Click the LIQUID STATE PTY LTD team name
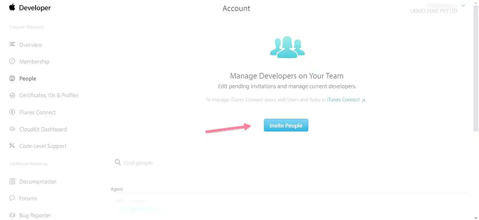479x220 pixels. pyautogui.click(x=434, y=11)
